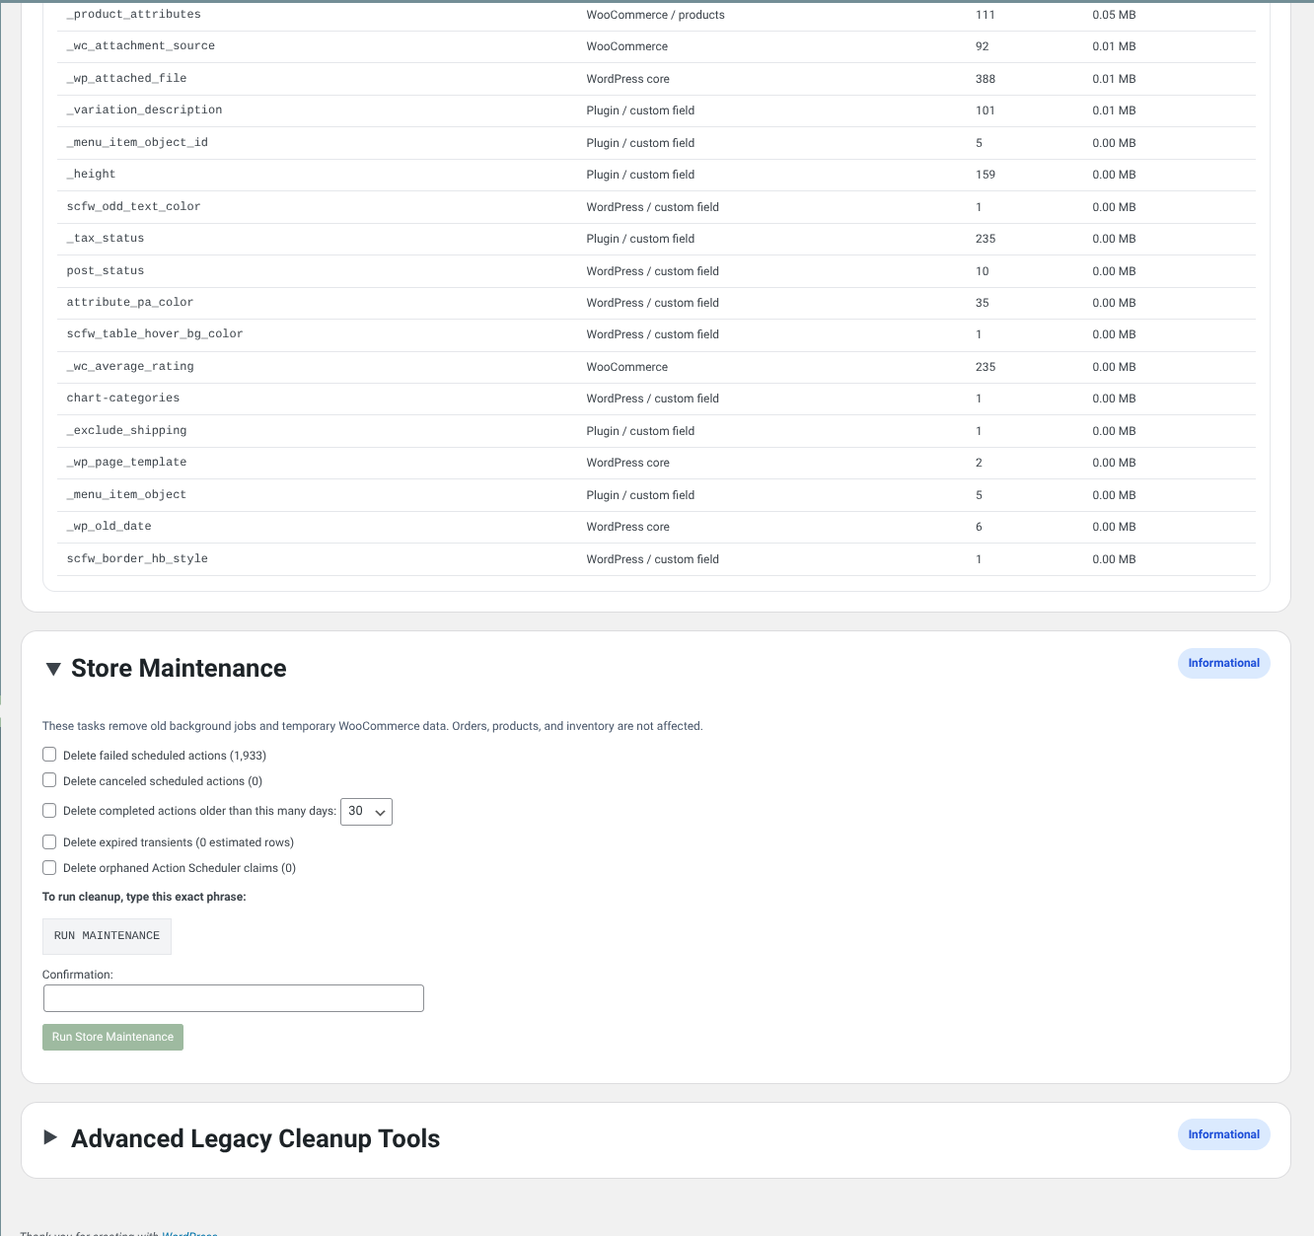Click the RUN MAINTENANCE phrase box
Viewport: 1314px width, 1236px height.
(107, 936)
